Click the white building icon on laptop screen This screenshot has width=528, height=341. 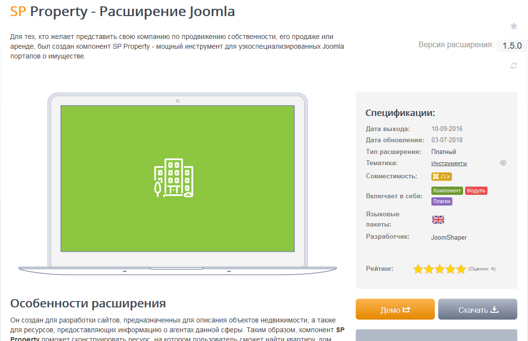tap(174, 178)
